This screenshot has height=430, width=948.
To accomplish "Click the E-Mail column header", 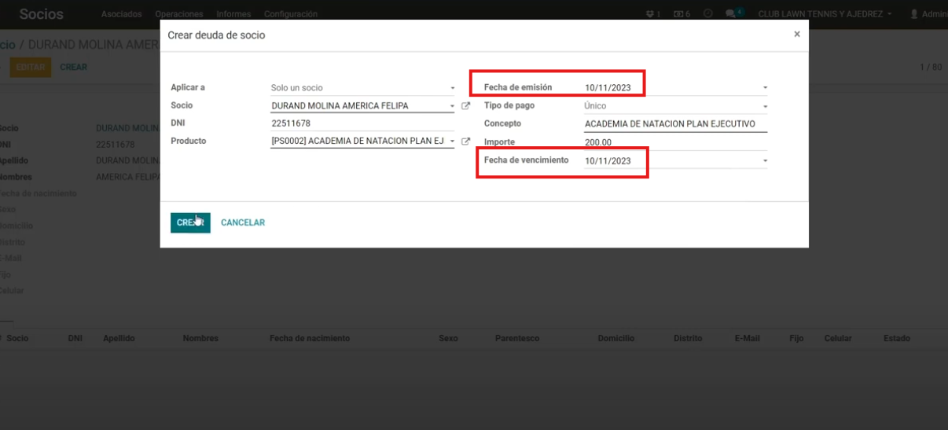I will [748, 338].
